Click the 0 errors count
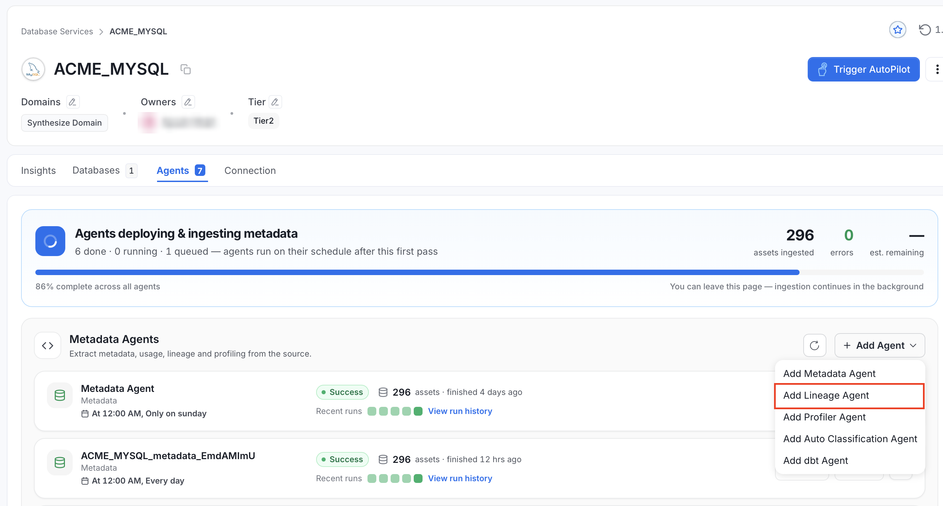Screen dimensions: 943x506 coord(848,235)
